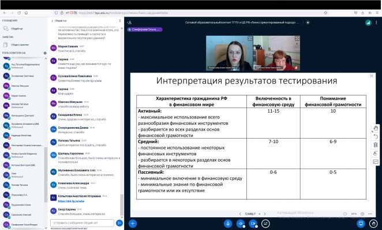Viewport: 382px width, 230px height.
Task: Toggle the user list panel button
Action: [130, 22]
